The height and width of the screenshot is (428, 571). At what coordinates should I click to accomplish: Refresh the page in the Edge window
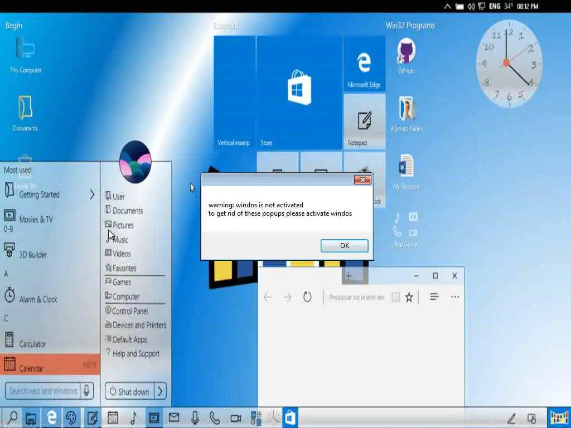(307, 297)
